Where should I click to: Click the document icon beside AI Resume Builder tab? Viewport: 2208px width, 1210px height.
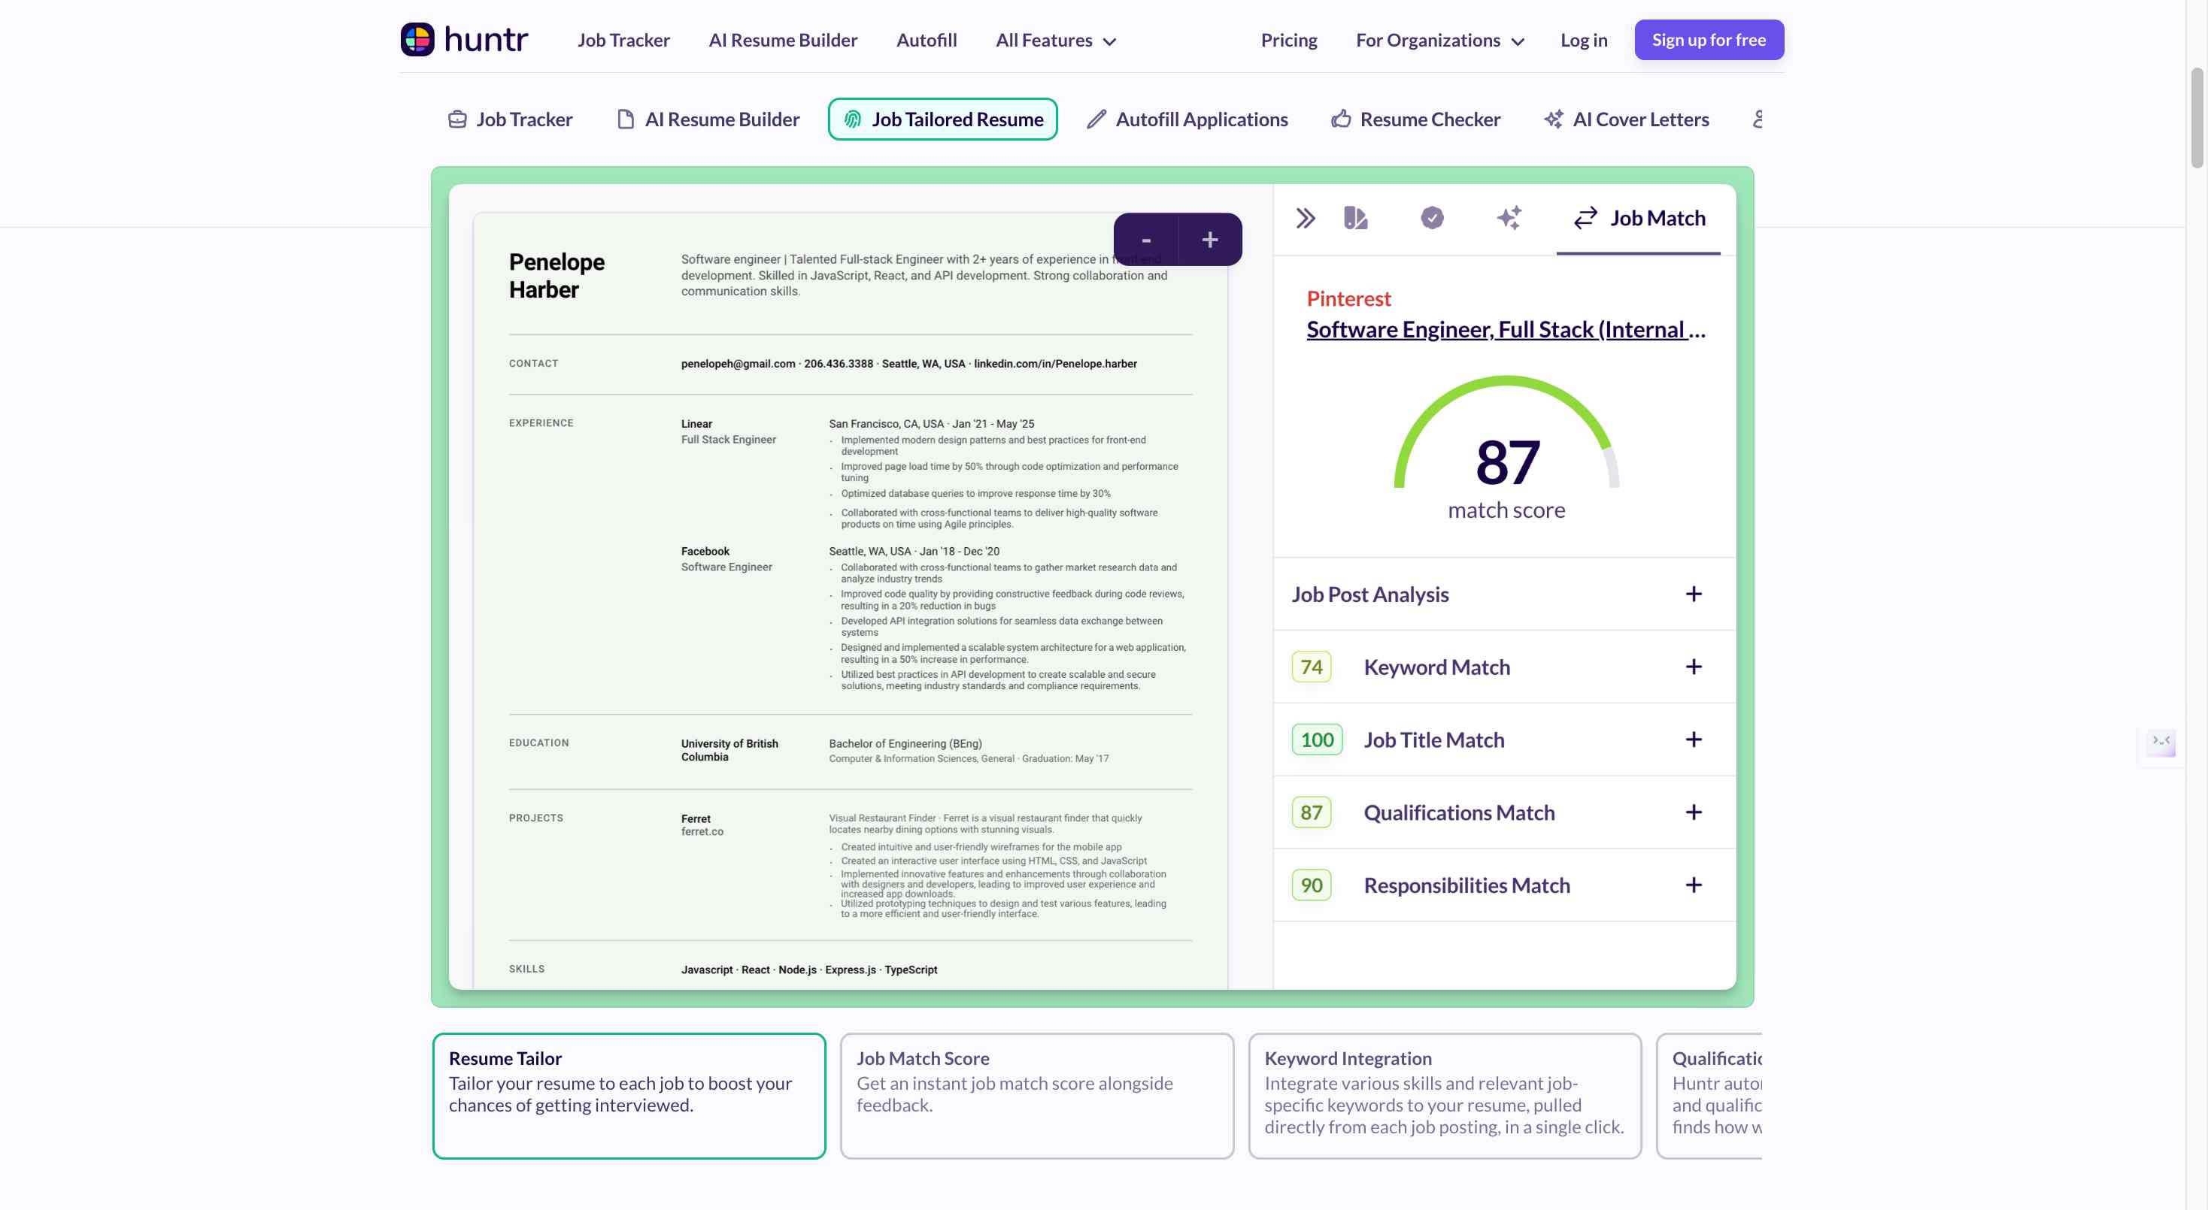[626, 119]
